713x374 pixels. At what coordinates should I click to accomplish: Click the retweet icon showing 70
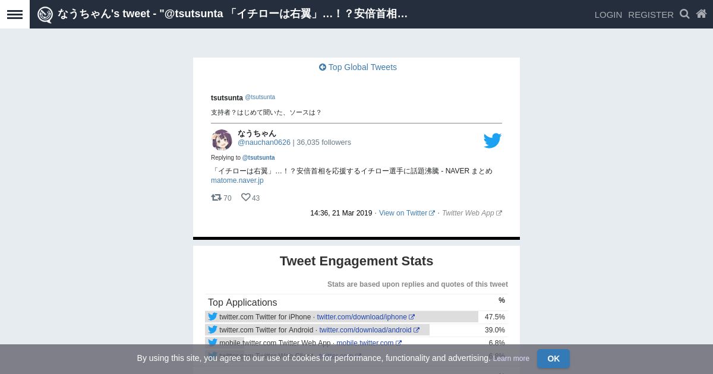point(216,197)
